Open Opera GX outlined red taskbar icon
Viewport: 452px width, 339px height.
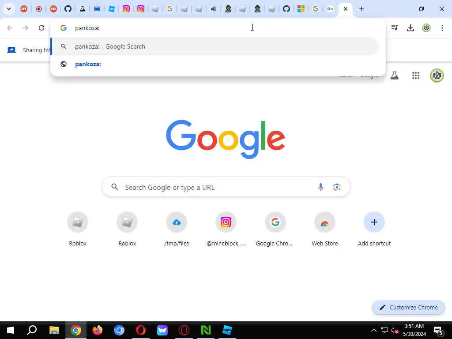[184, 330]
